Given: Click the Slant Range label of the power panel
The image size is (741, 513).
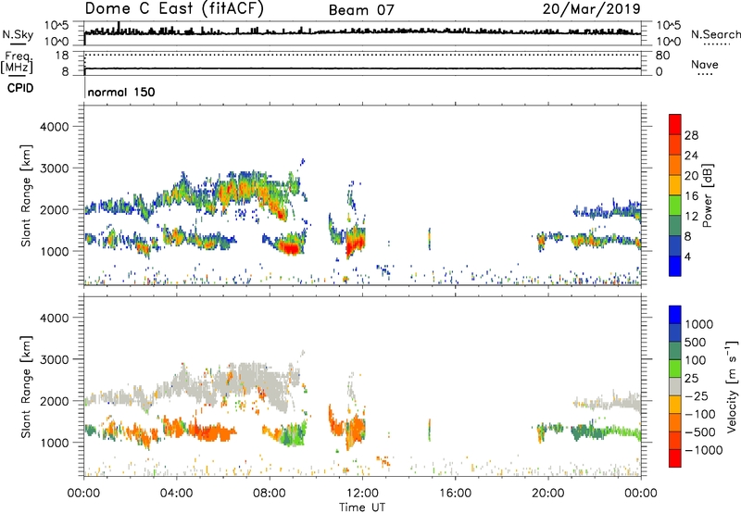Looking at the screenshot, I should point(26,195).
